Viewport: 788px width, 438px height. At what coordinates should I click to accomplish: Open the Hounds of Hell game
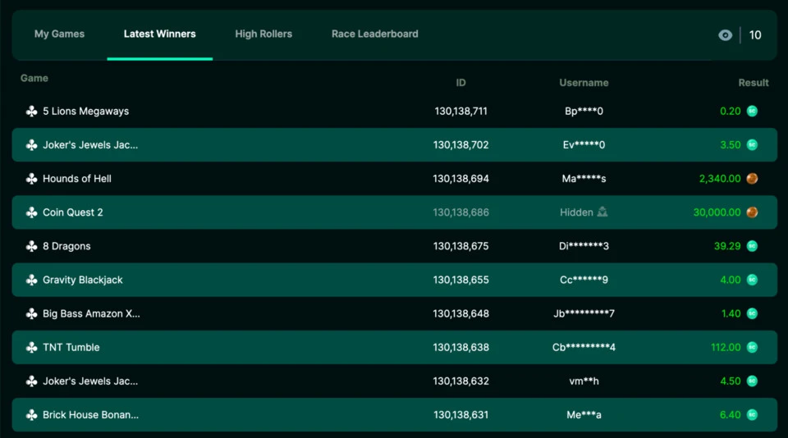(x=77, y=179)
